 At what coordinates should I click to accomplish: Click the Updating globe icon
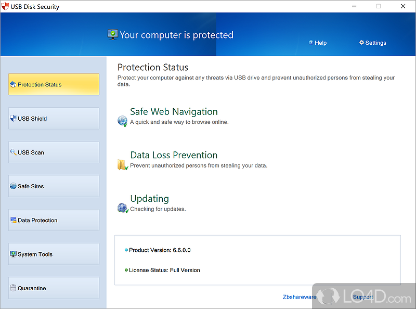tap(122, 208)
